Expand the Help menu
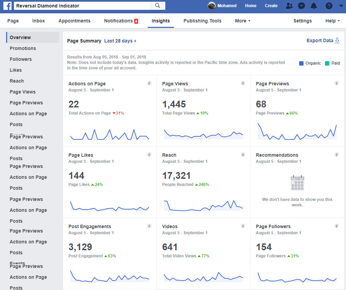346x290 pixels. [x=332, y=21]
